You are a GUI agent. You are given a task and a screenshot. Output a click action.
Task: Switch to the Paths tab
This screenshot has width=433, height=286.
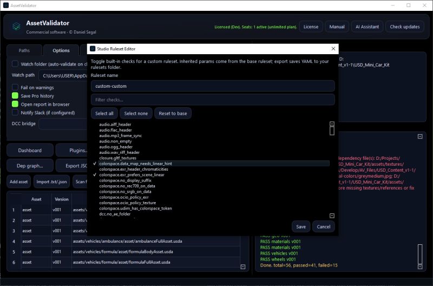(x=24, y=50)
